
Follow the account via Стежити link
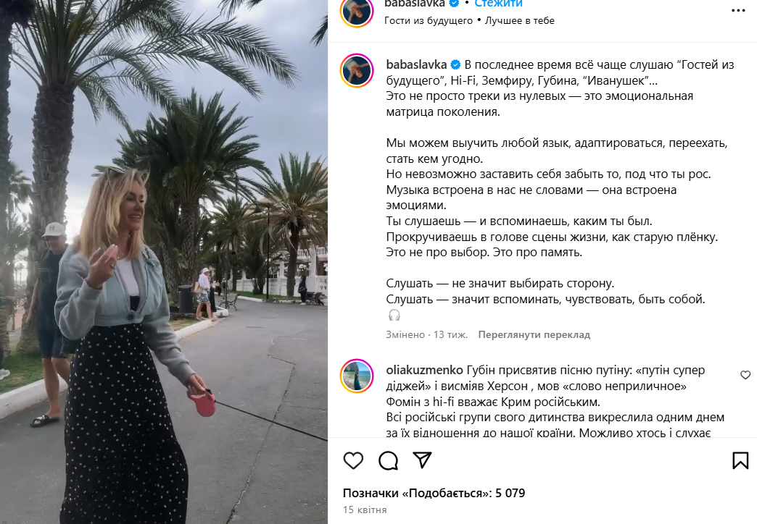(498, 4)
